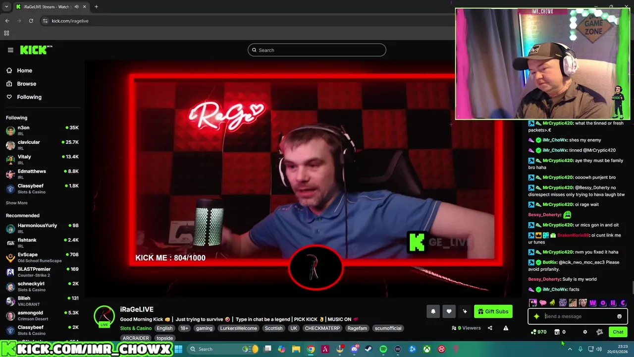Open Spotify from the taskbar
The width and height of the screenshot is (634, 357).
[383, 349]
